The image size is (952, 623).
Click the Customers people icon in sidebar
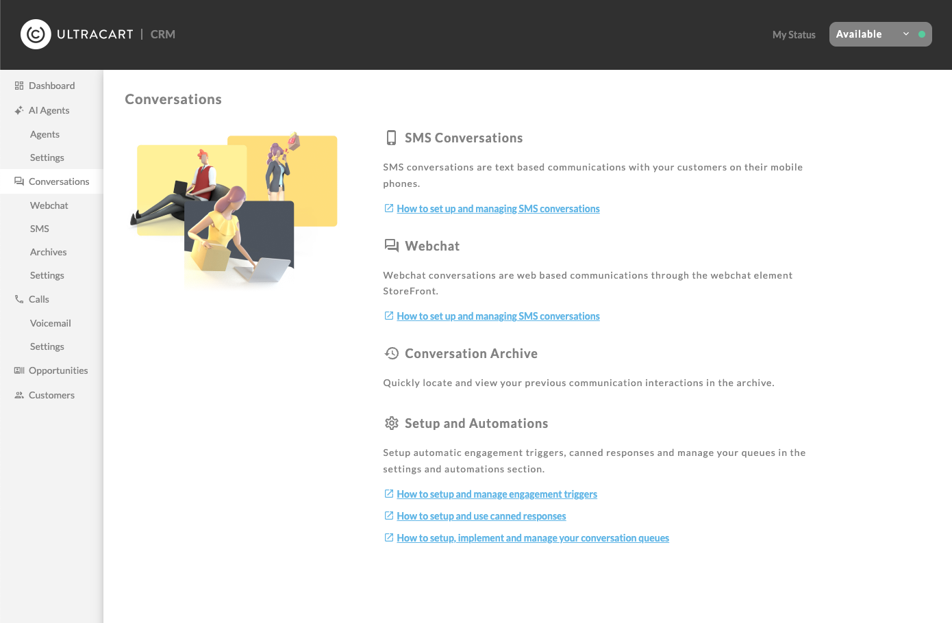pyautogui.click(x=19, y=395)
